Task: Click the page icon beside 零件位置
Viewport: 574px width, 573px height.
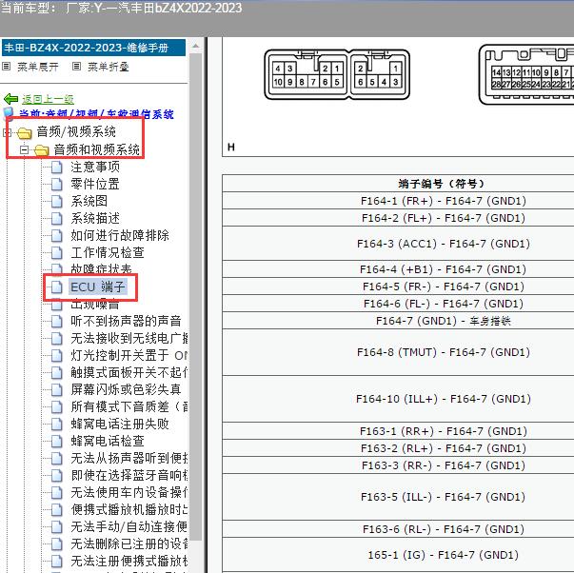Action: pos(57,184)
